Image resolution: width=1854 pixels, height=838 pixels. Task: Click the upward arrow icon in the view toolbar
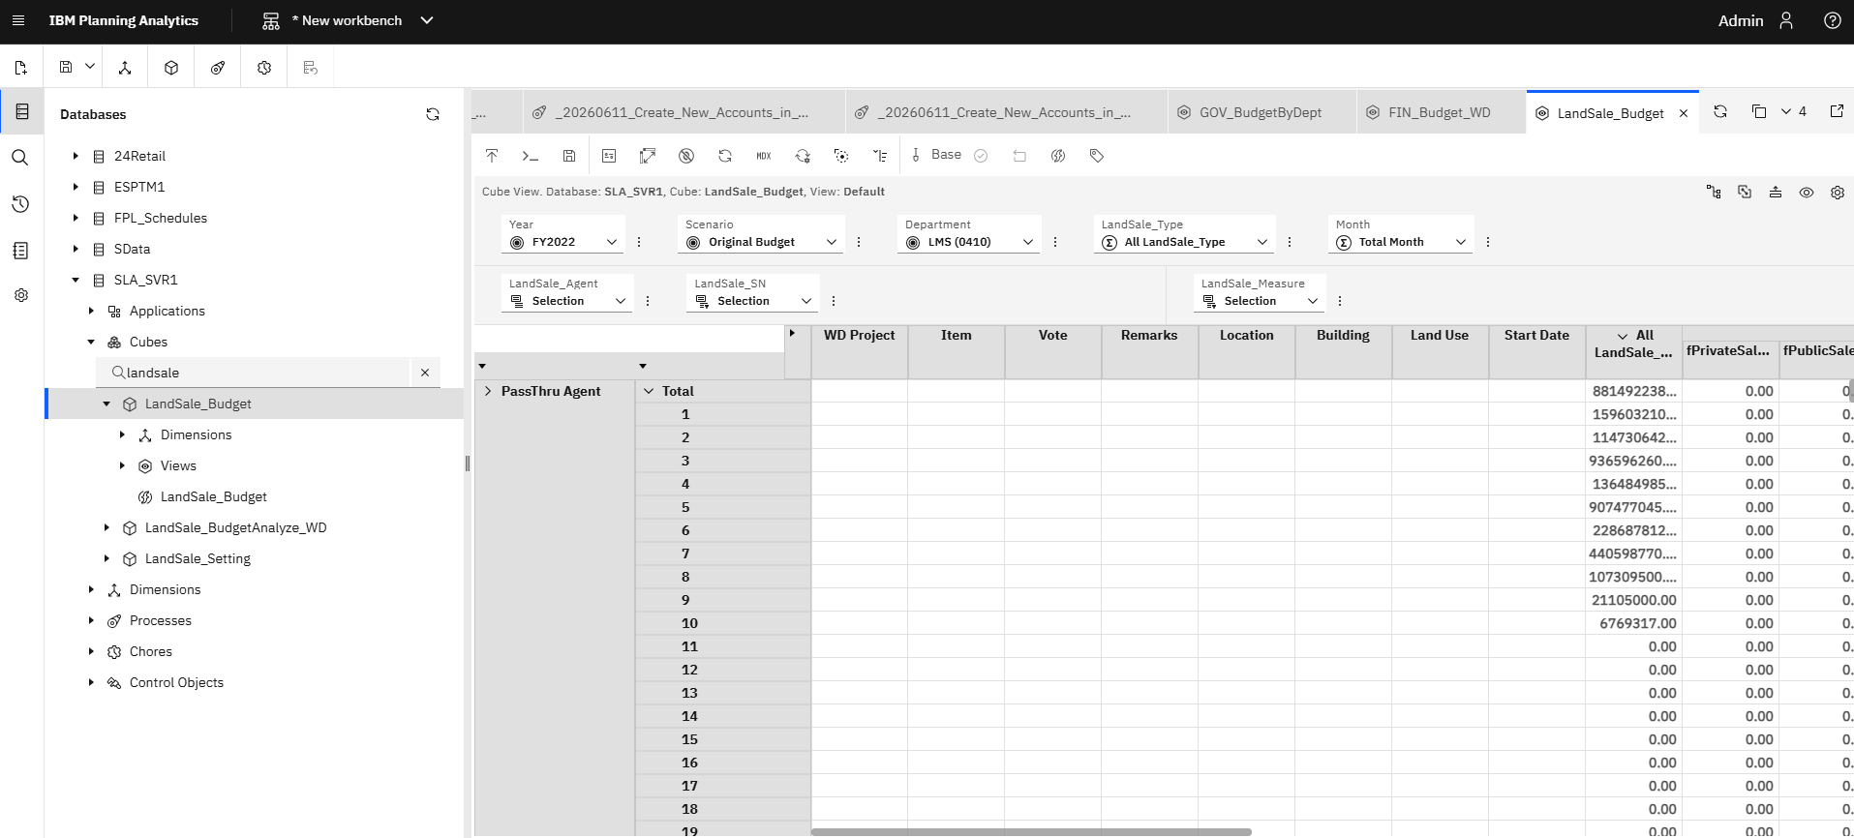click(x=492, y=155)
